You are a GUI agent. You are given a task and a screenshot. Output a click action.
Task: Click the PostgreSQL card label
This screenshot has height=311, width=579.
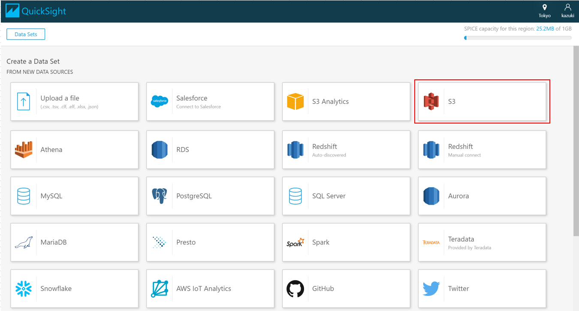[194, 196]
